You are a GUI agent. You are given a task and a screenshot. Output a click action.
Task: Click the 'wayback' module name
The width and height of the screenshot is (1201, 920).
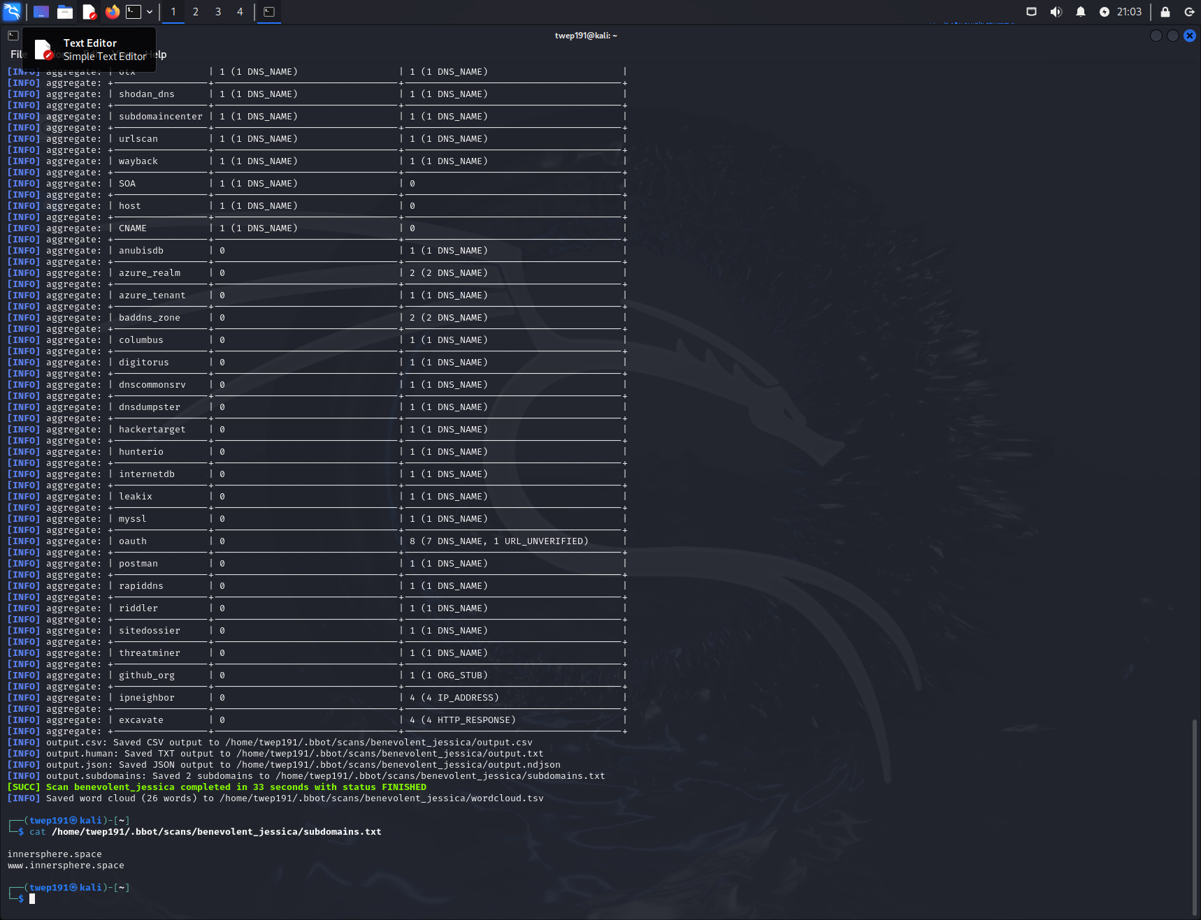pos(138,161)
